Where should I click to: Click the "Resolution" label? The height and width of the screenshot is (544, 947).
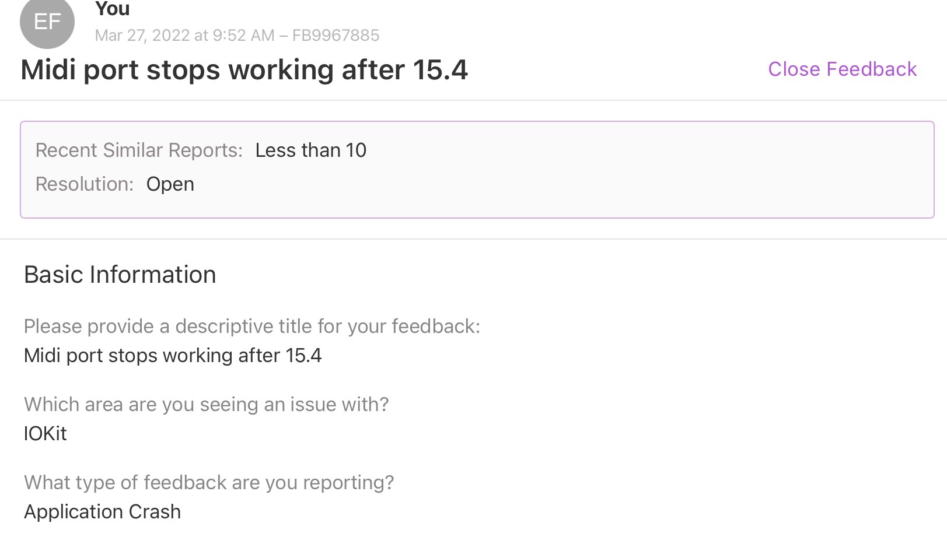(x=85, y=184)
